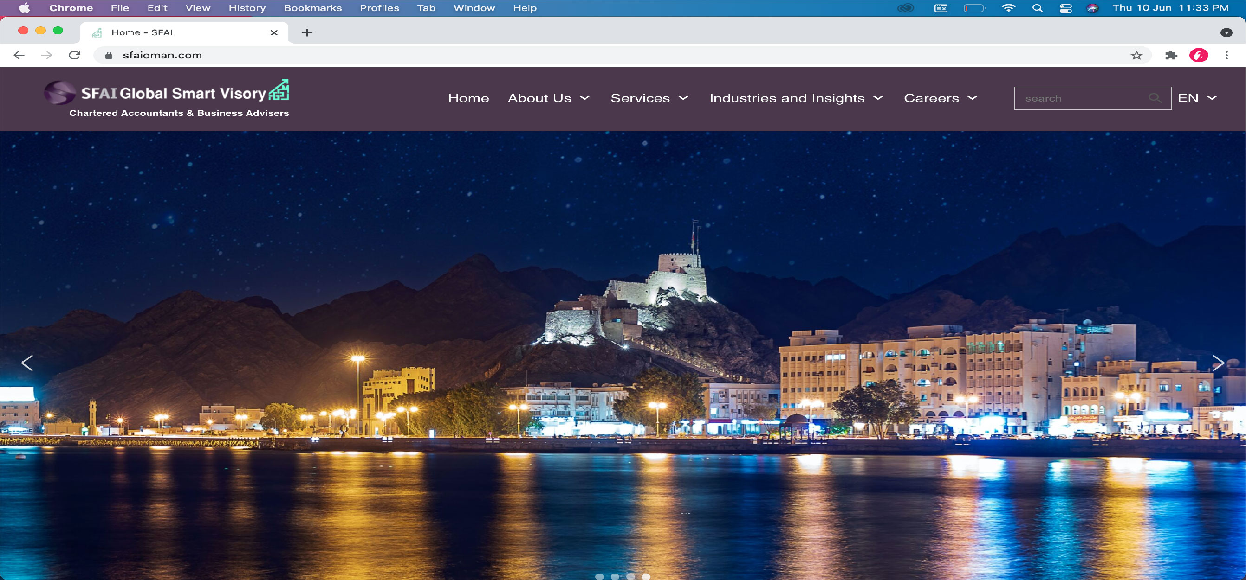
Task: Open the Tab menu
Action: 426,8
